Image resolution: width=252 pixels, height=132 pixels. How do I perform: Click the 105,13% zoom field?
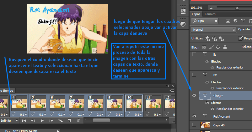198,8
